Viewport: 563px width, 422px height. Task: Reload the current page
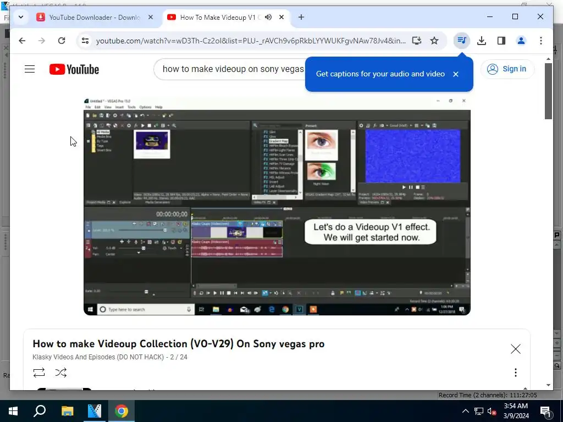[x=62, y=41]
